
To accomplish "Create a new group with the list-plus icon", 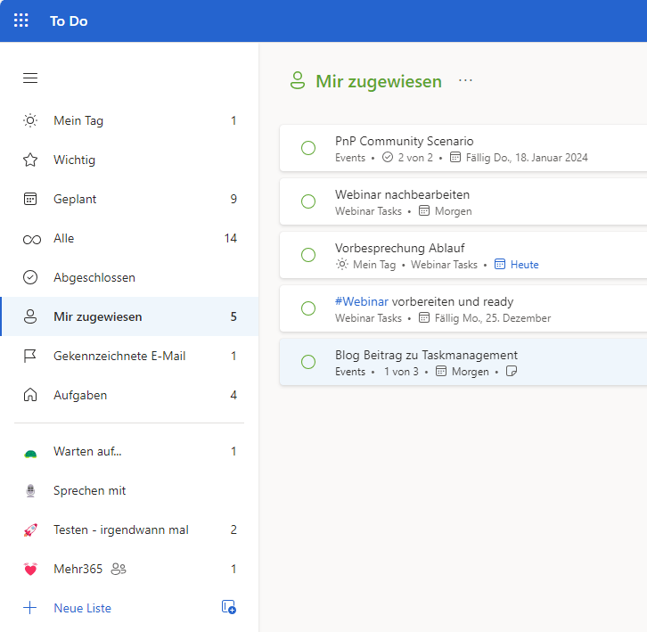I will pyautogui.click(x=229, y=607).
